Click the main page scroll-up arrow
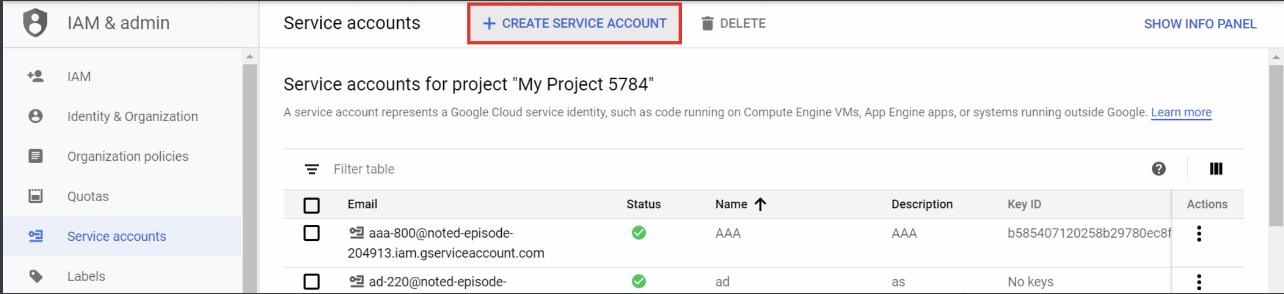The width and height of the screenshot is (1284, 294). tap(1276, 57)
